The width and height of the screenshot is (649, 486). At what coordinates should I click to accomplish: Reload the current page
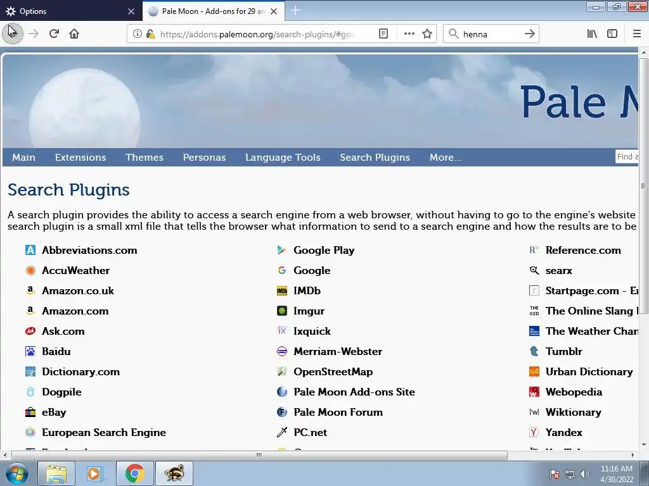(54, 34)
